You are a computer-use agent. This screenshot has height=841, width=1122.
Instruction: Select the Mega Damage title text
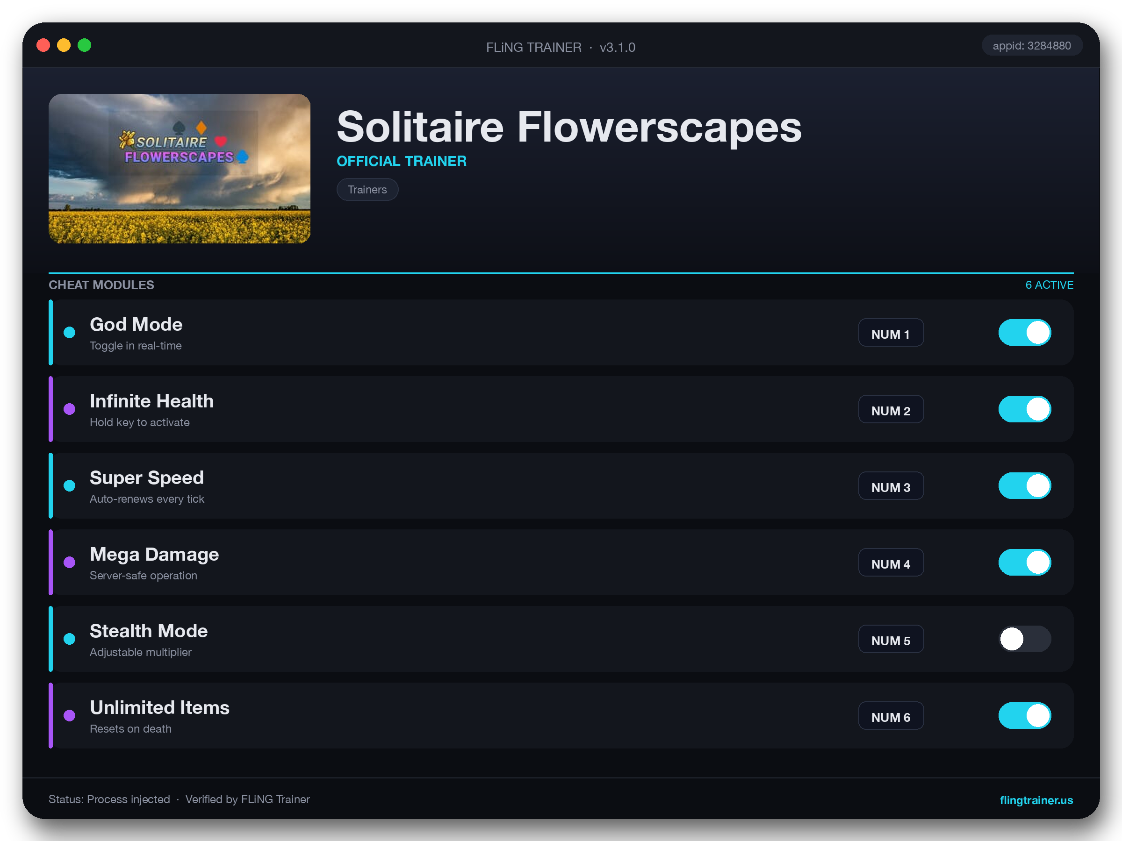point(154,555)
